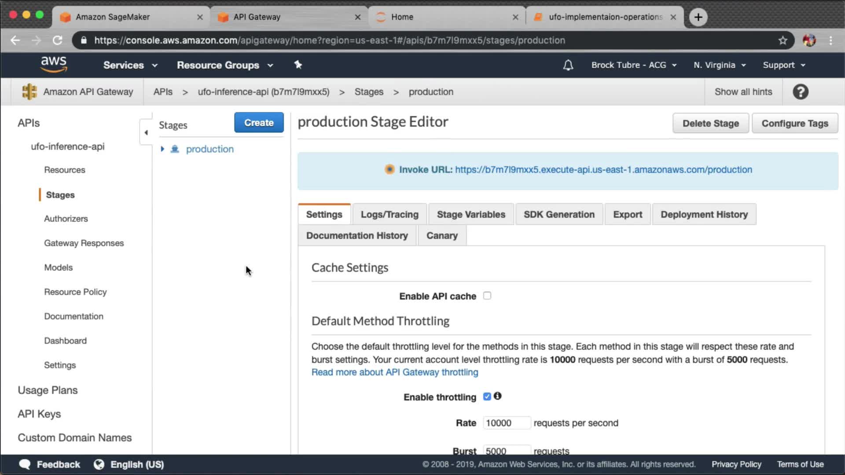Switch to the Canary tab
The image size is (845, 475).
click(441, 235)
